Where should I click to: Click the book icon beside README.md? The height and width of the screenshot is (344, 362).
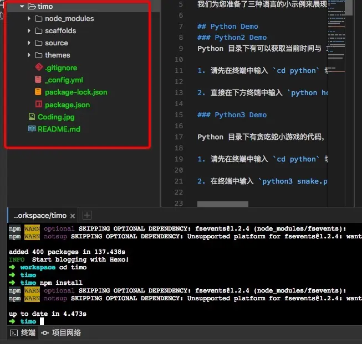click(x=32, y=129)
